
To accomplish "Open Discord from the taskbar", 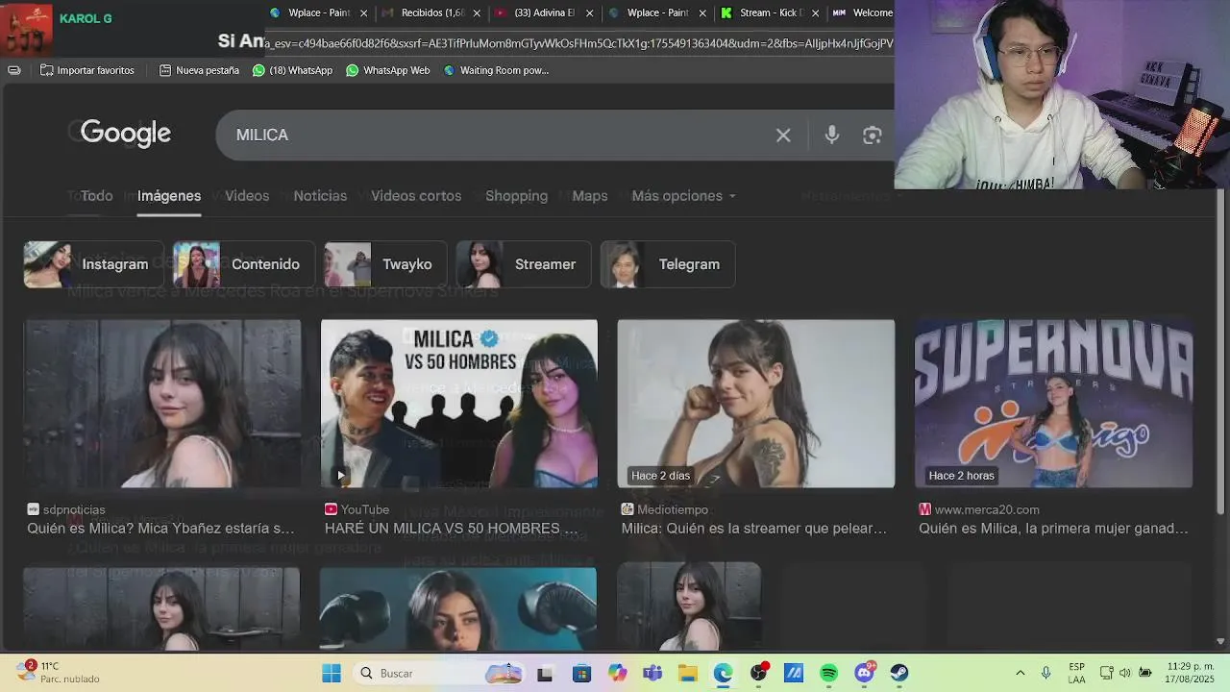I will click(865, 673).
